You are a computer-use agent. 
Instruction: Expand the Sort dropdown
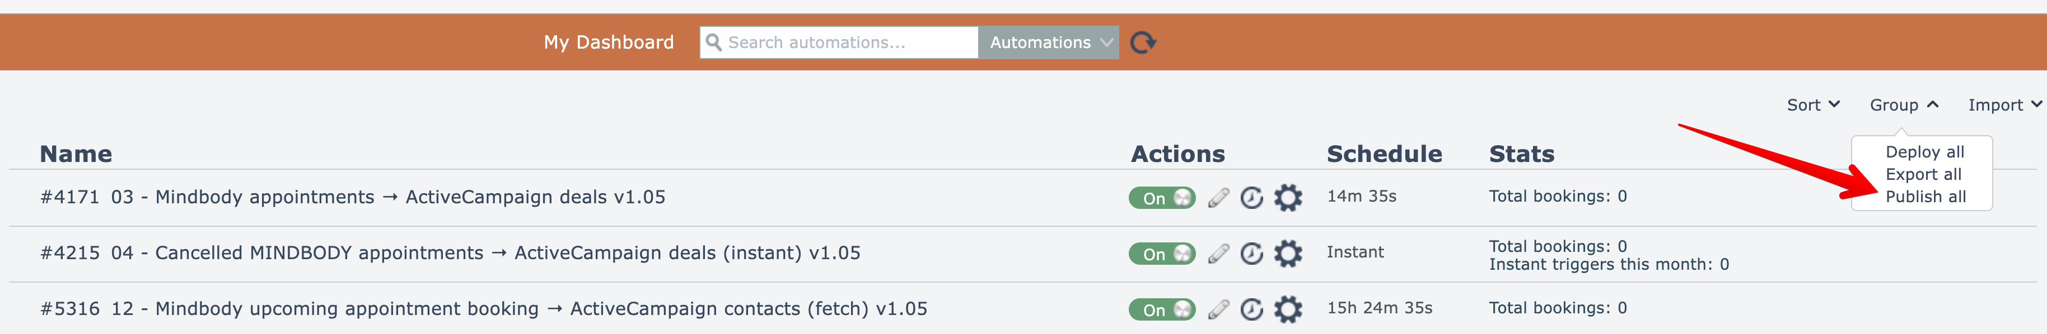[1812, 104]
